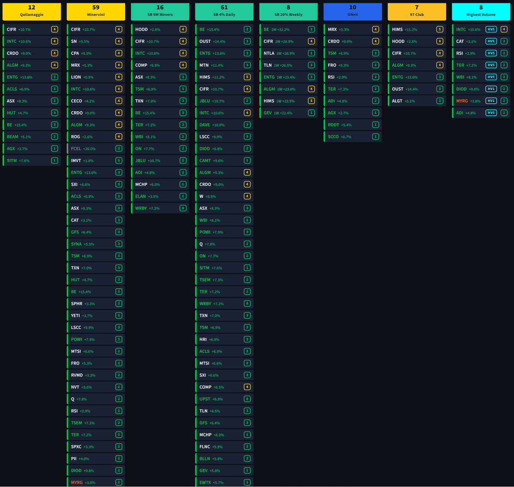Select BLLN +5.8% in SB 4% Daily
Screen dimensions: 514x487
(x=224, y=458)
